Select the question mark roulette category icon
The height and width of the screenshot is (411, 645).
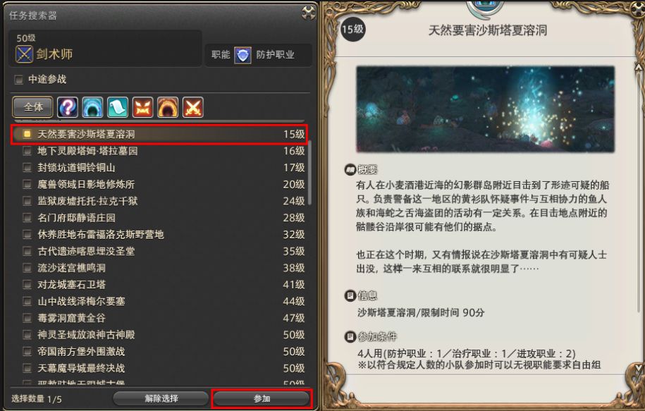click(x=68, y=107)
